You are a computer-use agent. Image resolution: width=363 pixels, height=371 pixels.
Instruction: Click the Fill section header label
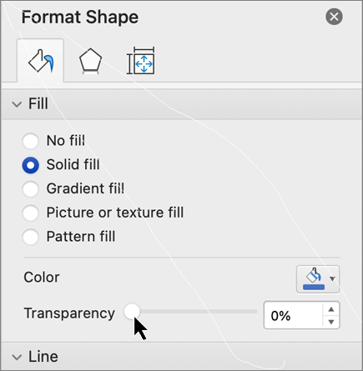point(38,103)
